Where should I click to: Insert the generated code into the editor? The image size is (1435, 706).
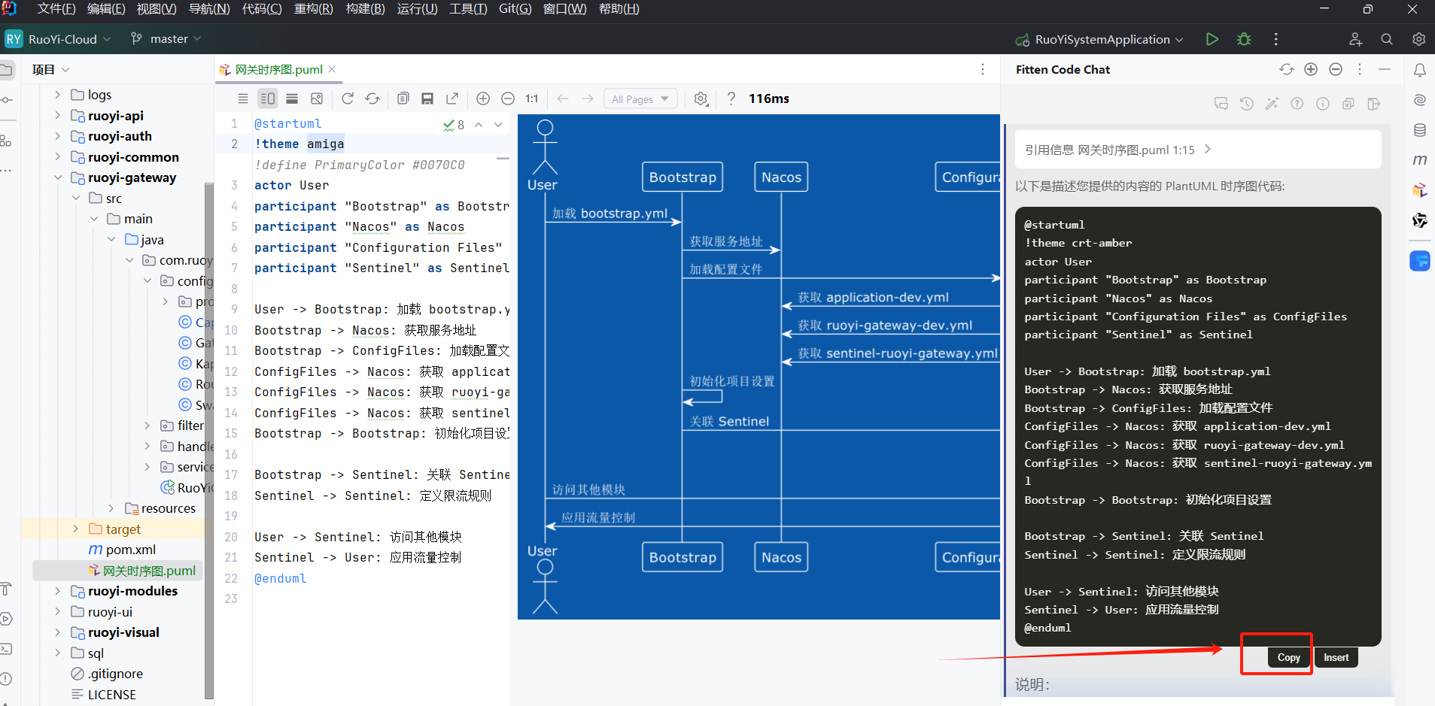pyautogui.click(x=1336, y=657)
